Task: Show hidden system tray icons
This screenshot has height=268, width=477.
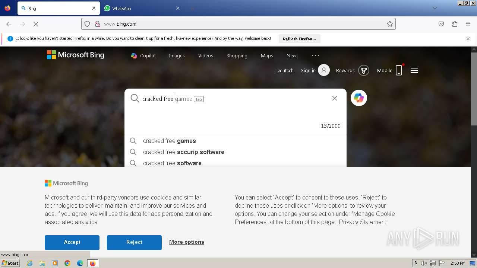Action: (x=416, y=263)
